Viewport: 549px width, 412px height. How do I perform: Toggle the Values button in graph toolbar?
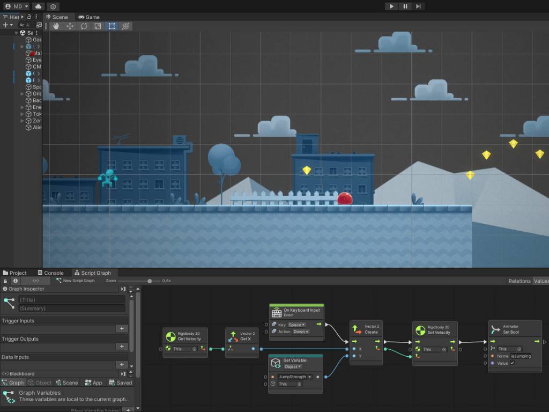tap(540, 281)
